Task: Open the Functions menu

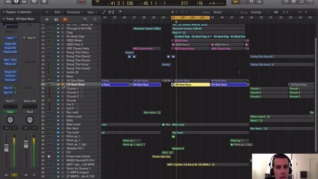Action: coord(75,12)
